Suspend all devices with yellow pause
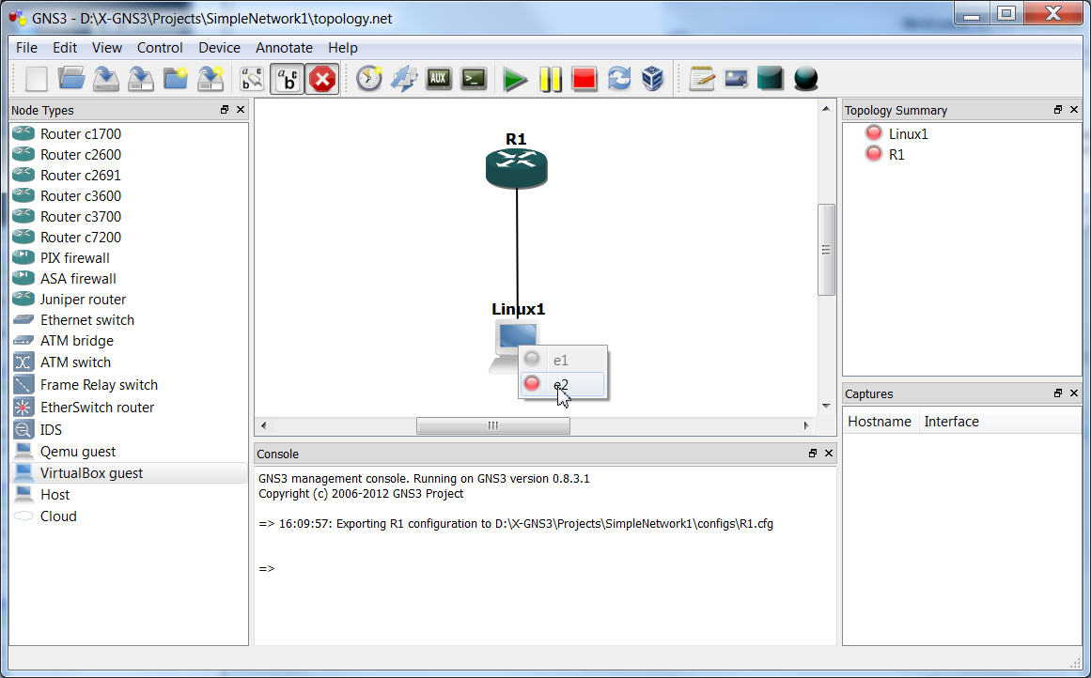The width and height of the screenshot is (1091, 678). tap(551, 79)
